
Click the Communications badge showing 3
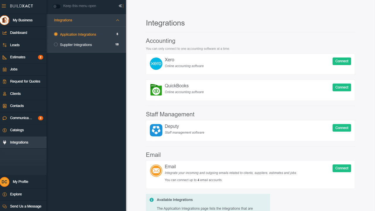click(x=40, y=118)
